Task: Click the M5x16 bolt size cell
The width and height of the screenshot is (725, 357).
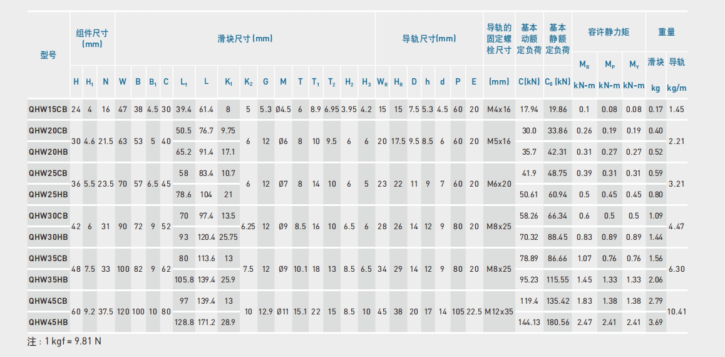Action: pyautogui.click(x=499, y=141)
